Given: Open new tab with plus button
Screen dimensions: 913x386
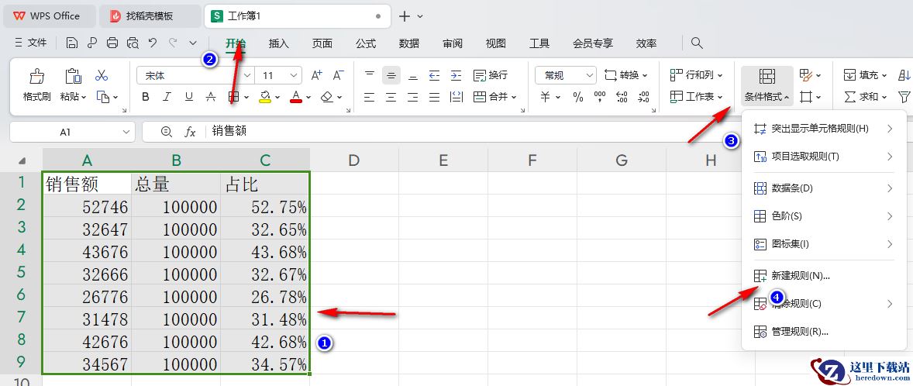Looking at the screenshot, I should pos(405,16).
